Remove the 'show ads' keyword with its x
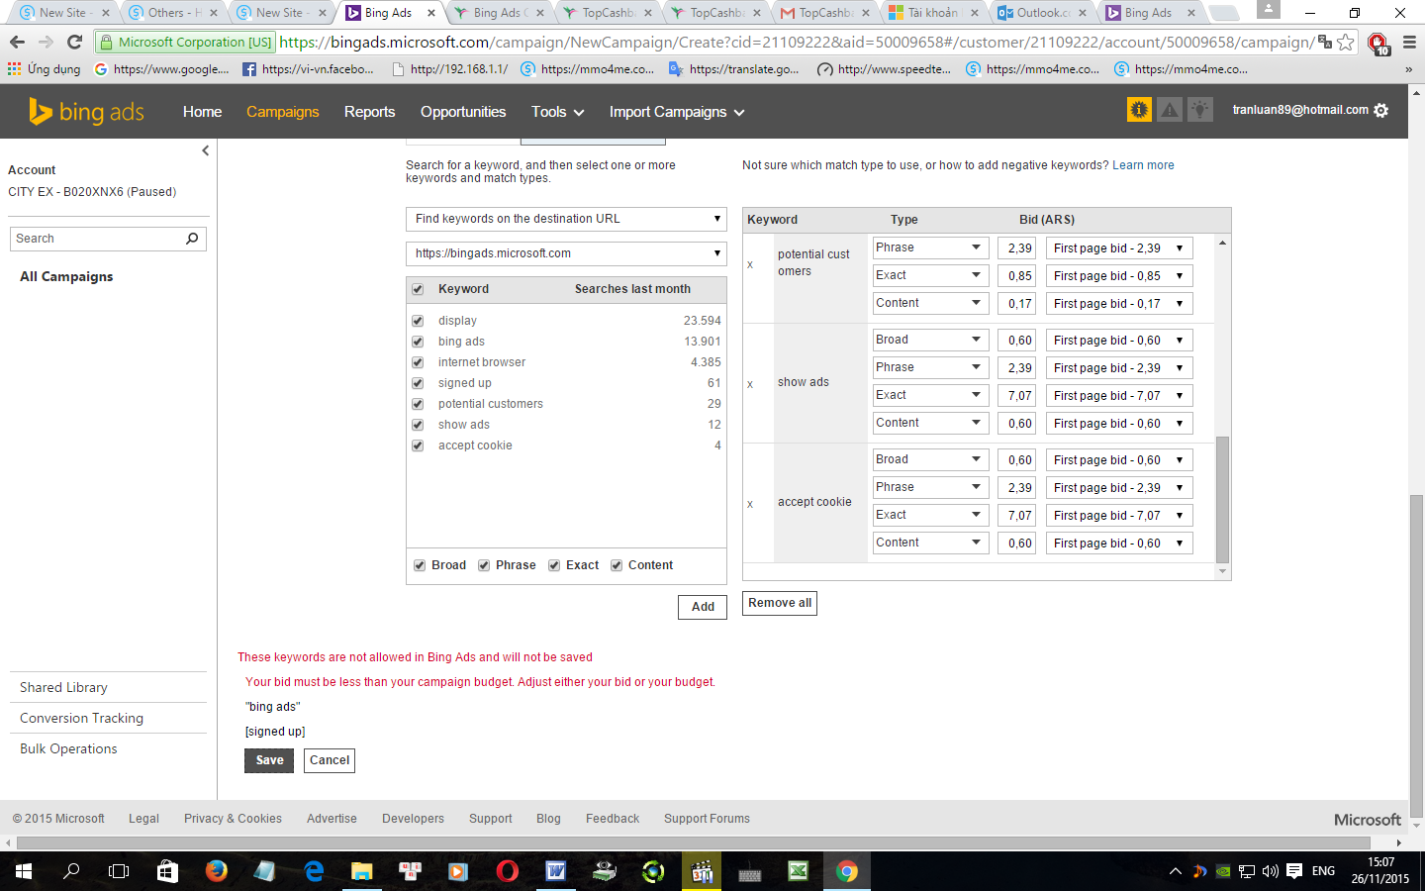The height and width of the screenshot is (891, 1425). 750,384
